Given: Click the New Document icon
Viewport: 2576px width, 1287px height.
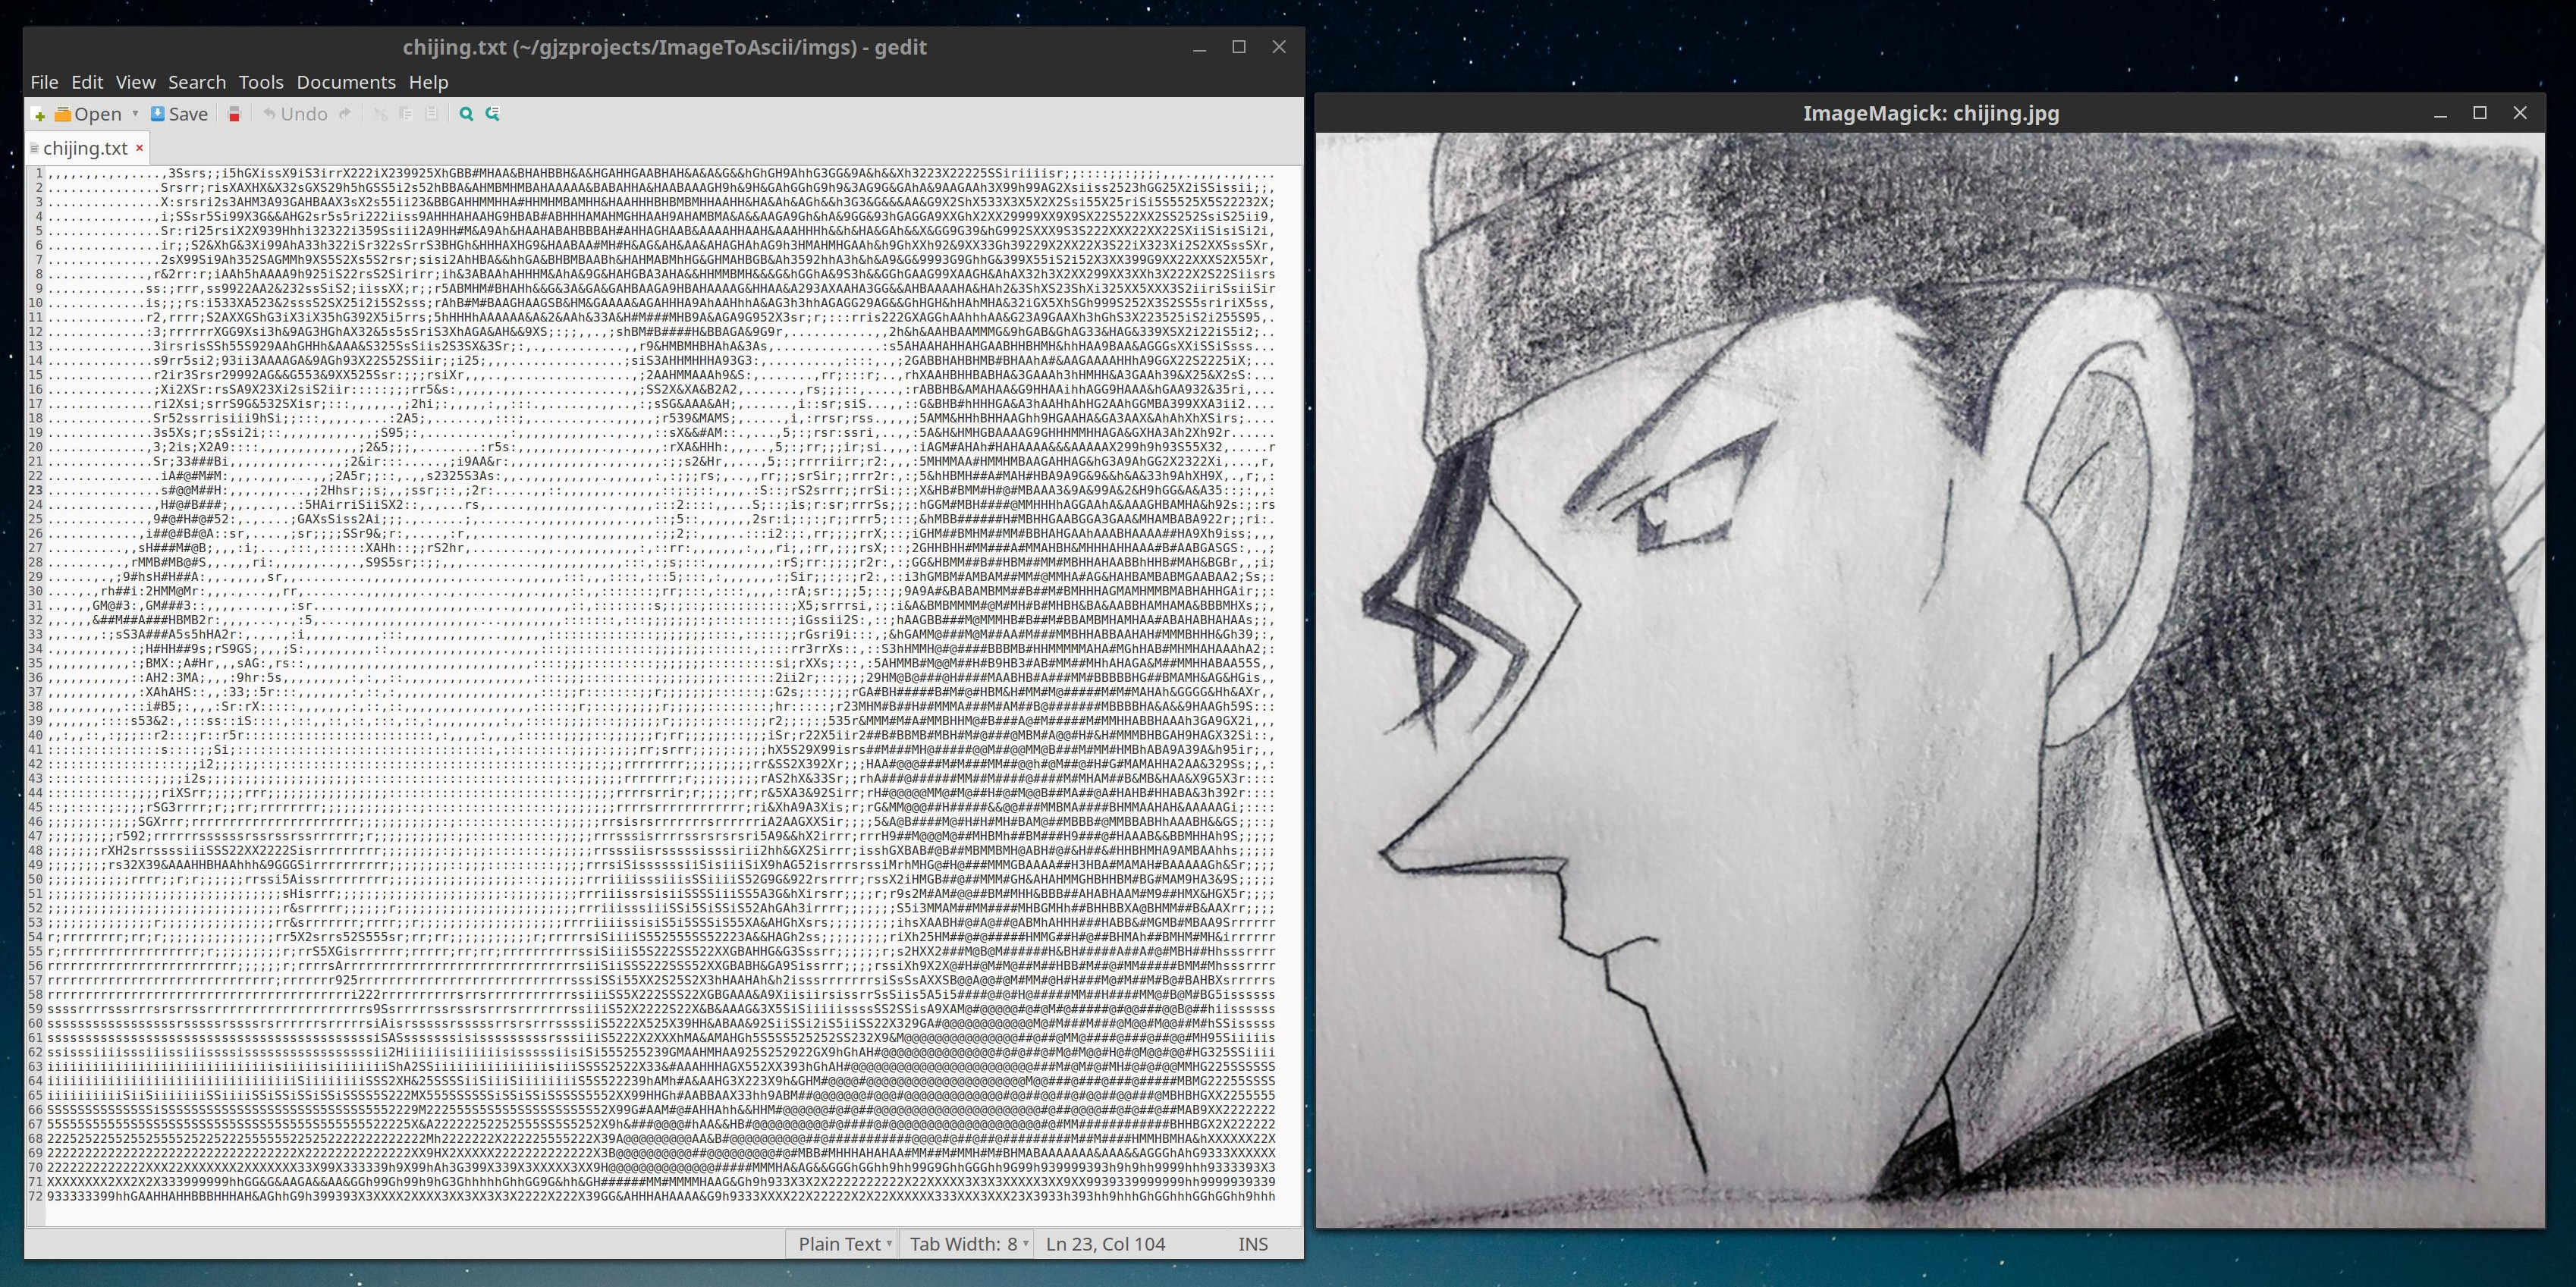Looking at the screenshot, I should click(39, 115).
